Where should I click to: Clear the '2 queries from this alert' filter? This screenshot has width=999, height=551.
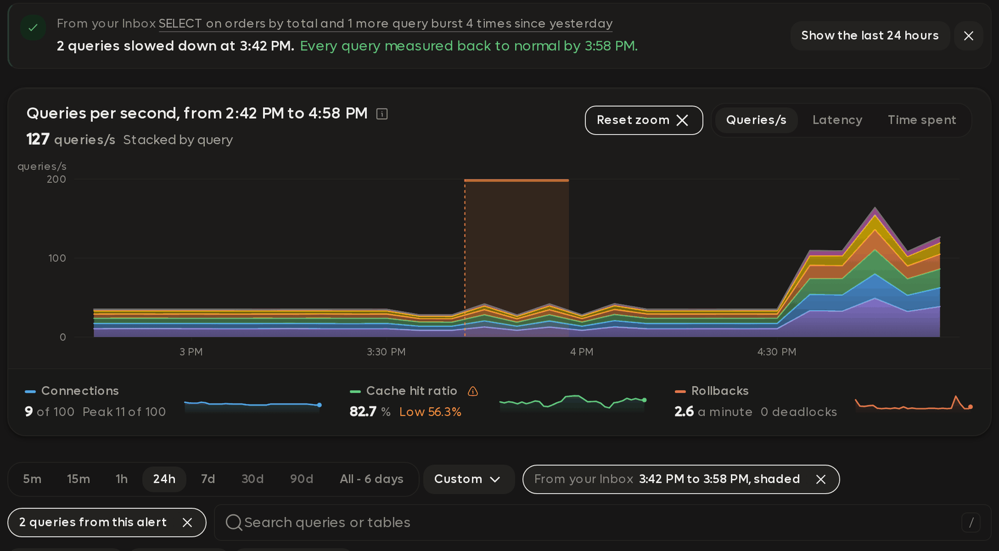pyautogui.click(x=188, y=523)
